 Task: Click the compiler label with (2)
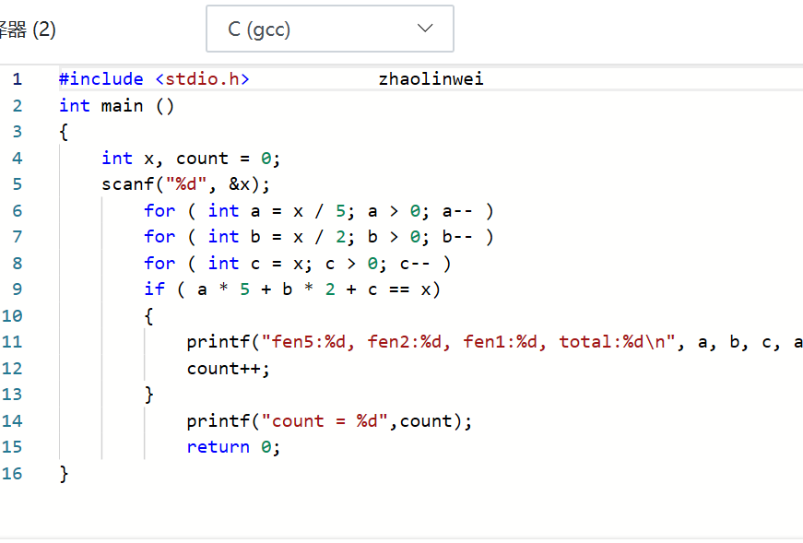[x=28, y=30]
